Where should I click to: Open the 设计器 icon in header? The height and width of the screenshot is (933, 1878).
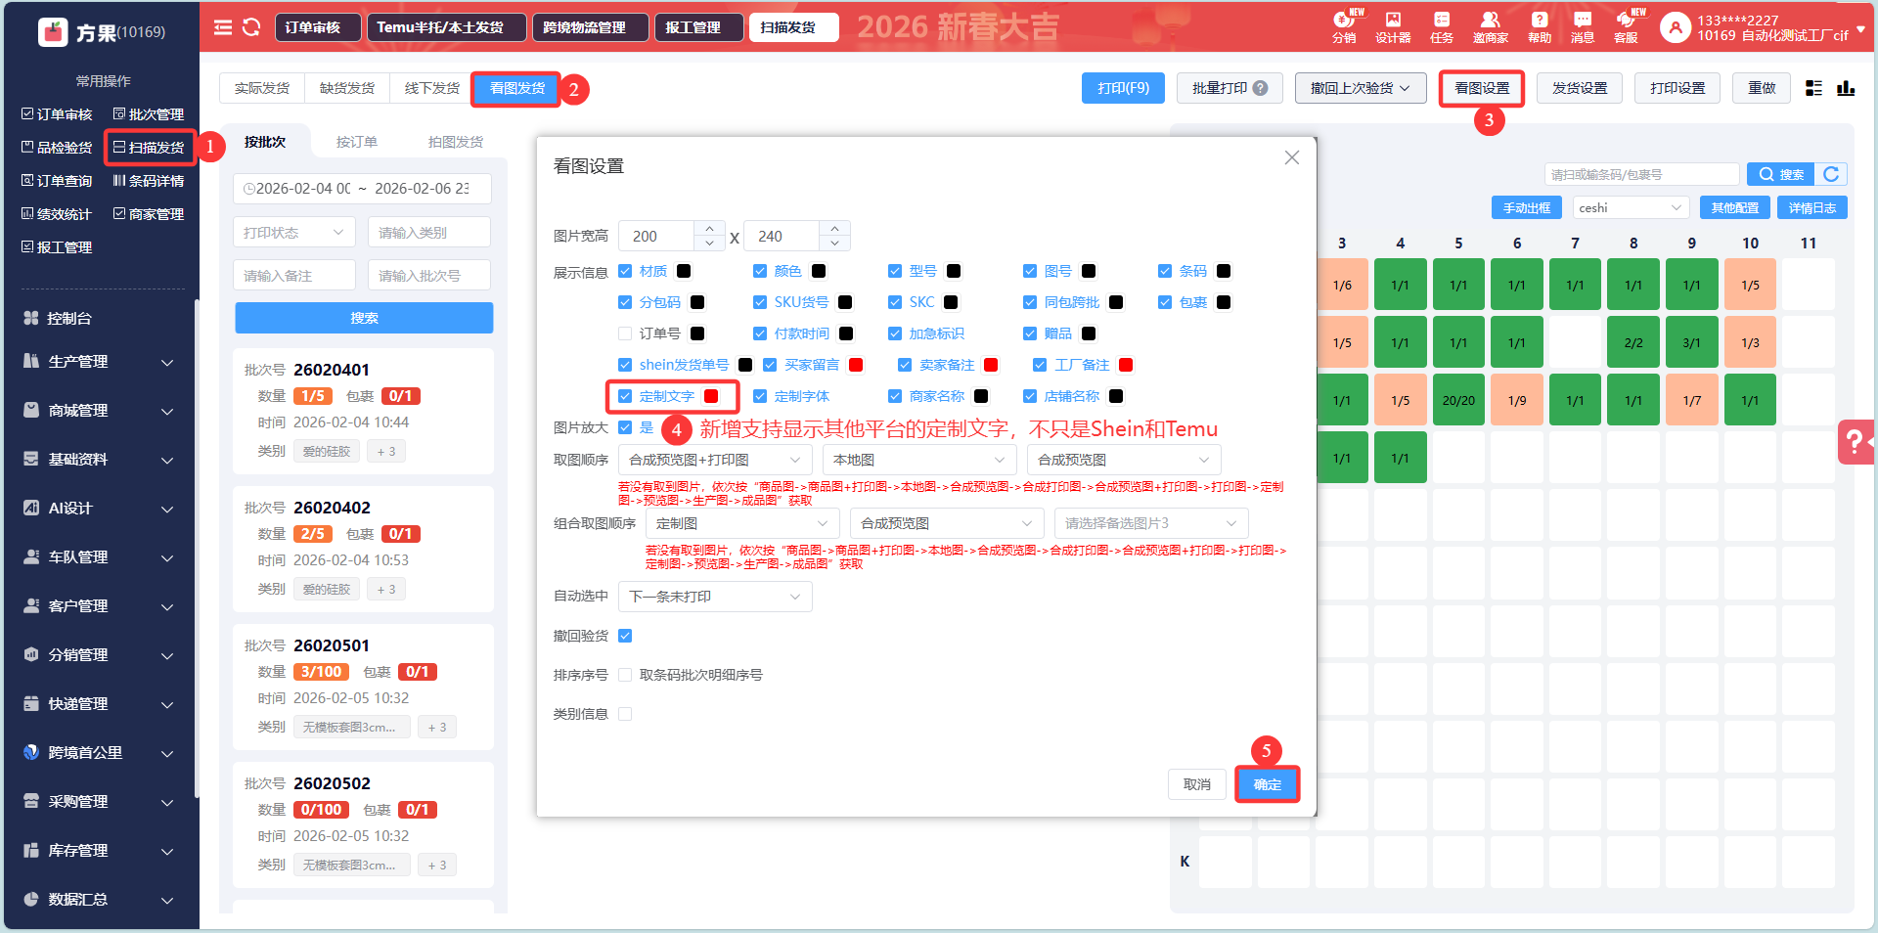click(1393, 26)
